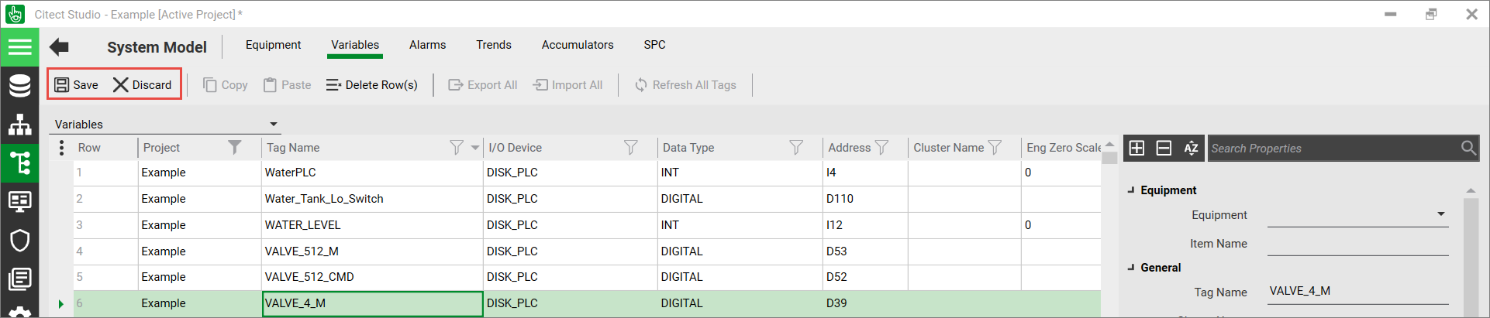Expand all properties with plus icon

coord(1136,148)
